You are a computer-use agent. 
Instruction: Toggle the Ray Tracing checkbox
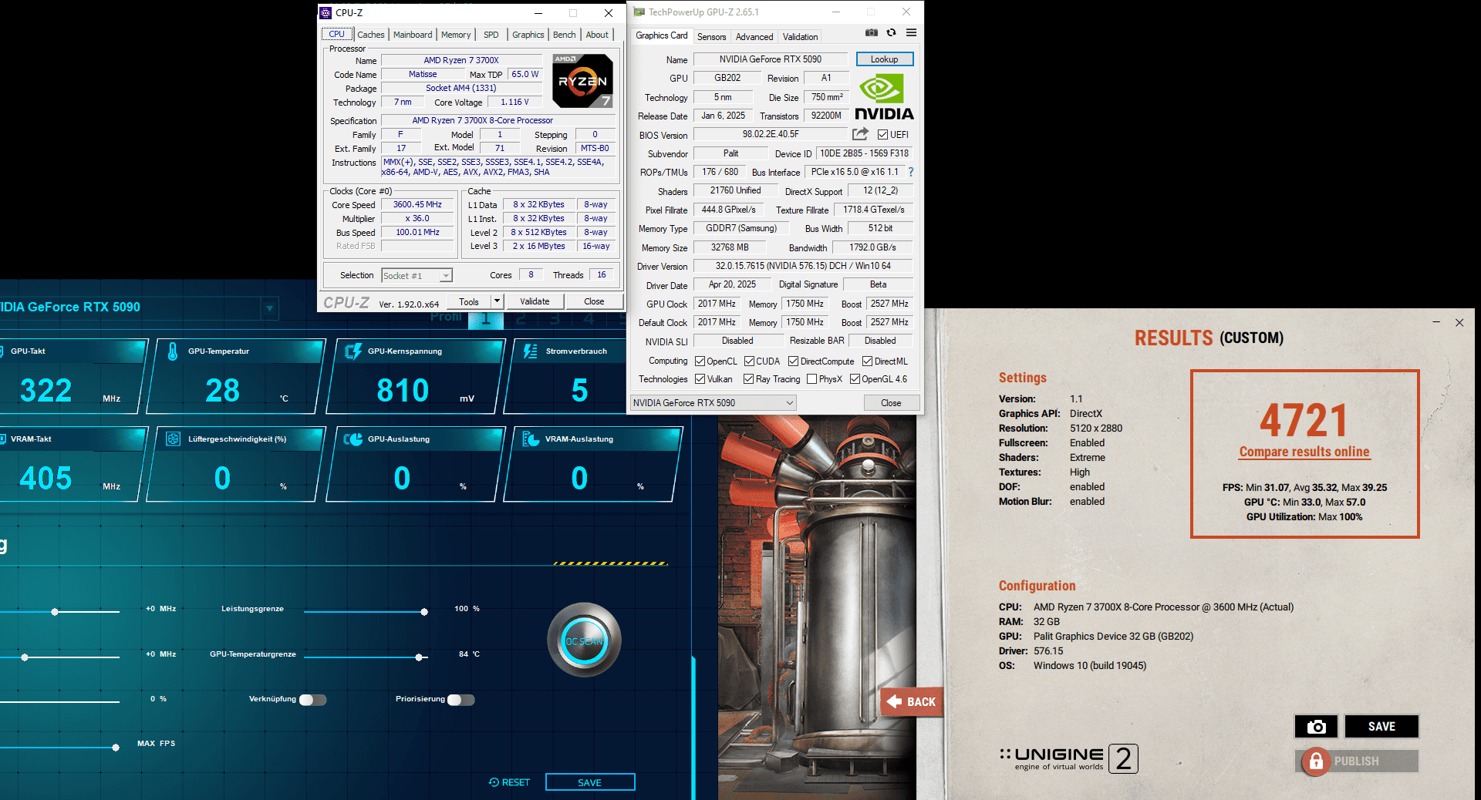pyautogui.click(x=748, y=379)
